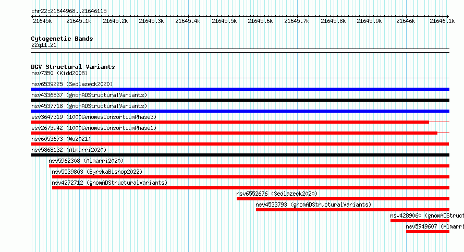Click the 21646.1k ruler tick label

coord(442,21)
